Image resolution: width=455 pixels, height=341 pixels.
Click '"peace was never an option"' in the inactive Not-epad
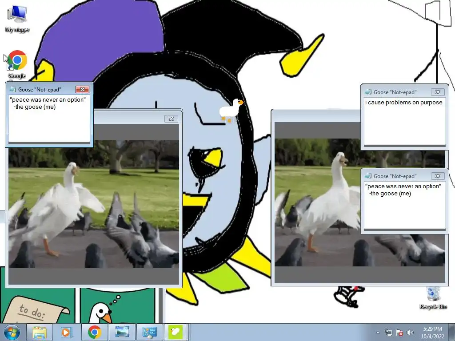pos(403,186)
